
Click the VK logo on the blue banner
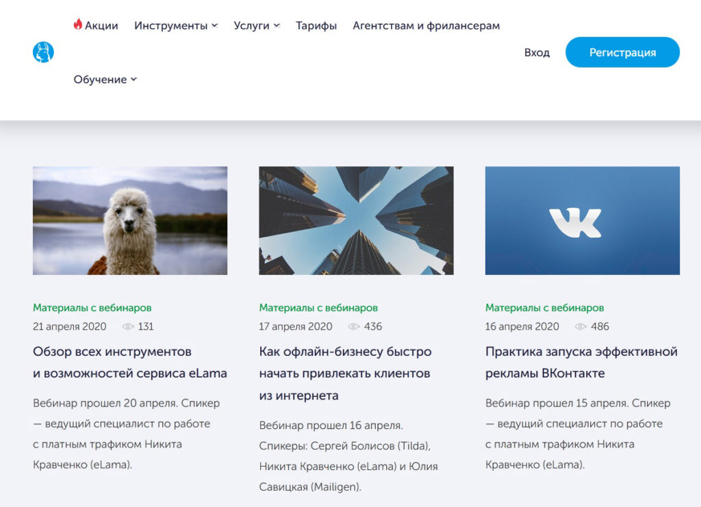pyautogui.click(x=575, y=222)
